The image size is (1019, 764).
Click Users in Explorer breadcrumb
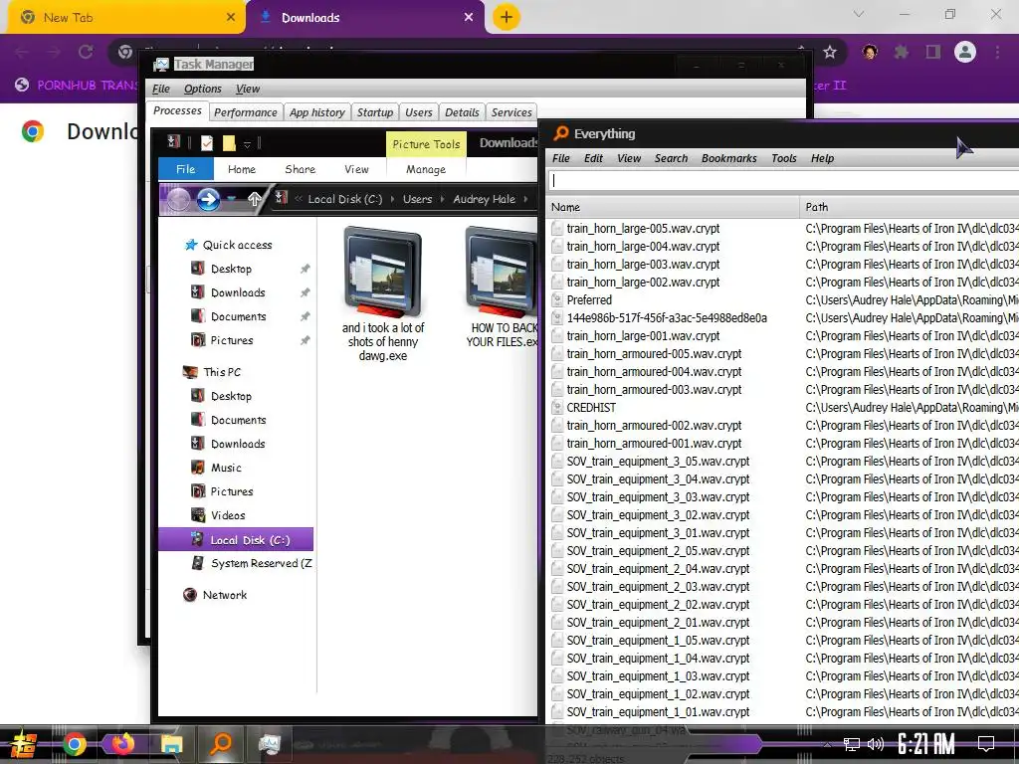click(417, 199)
